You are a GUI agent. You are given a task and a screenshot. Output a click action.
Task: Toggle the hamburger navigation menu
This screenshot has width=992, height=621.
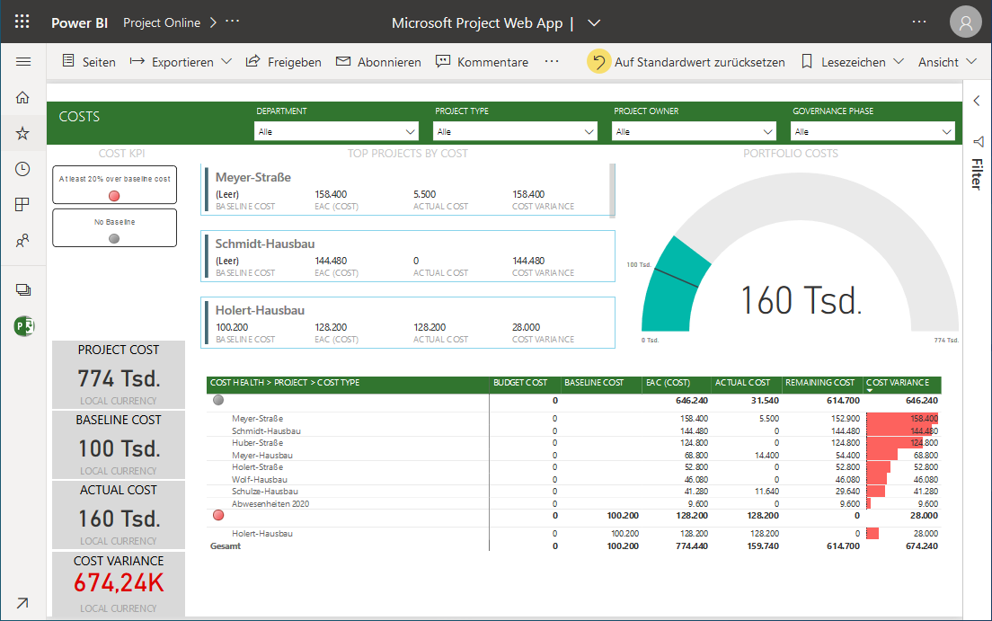point(23,61)
